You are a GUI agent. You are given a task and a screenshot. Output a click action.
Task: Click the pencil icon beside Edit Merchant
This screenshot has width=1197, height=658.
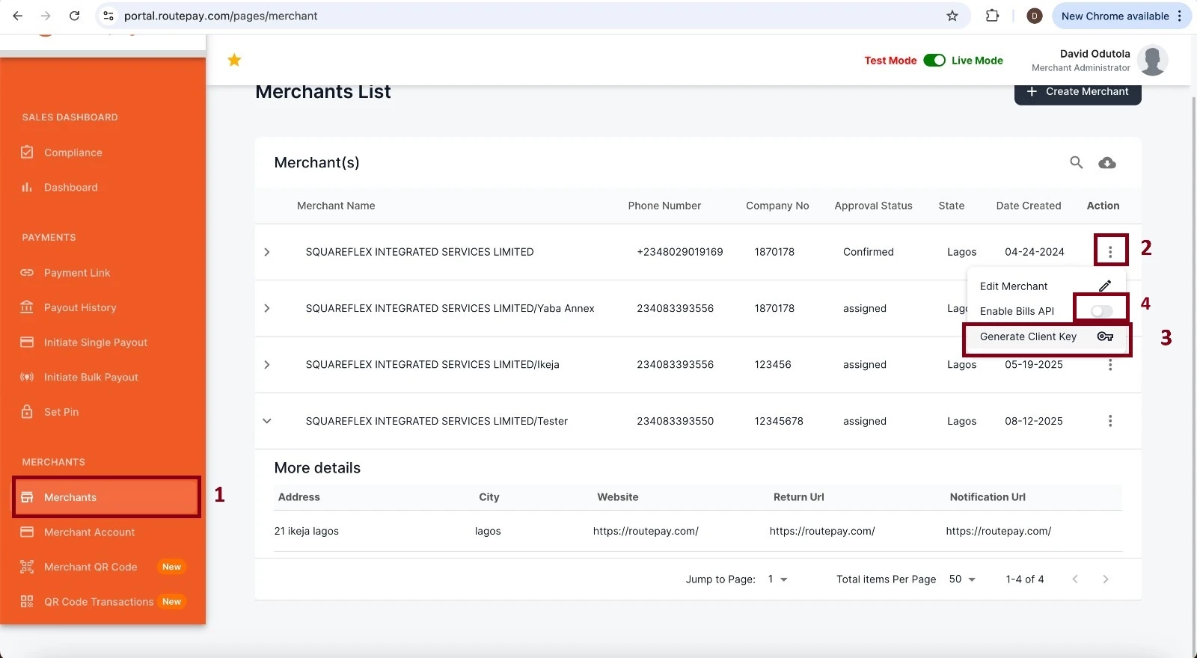(x=1104, y=286)
